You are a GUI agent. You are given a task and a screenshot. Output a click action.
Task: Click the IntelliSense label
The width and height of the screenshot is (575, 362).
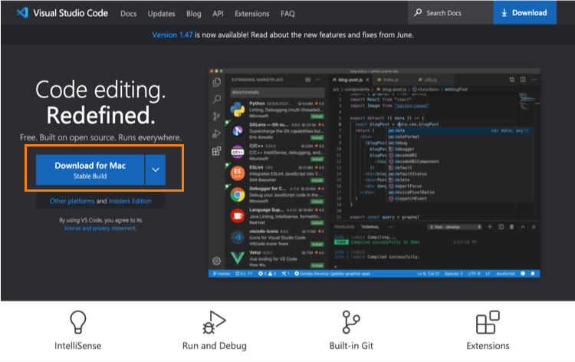point(77,346)
